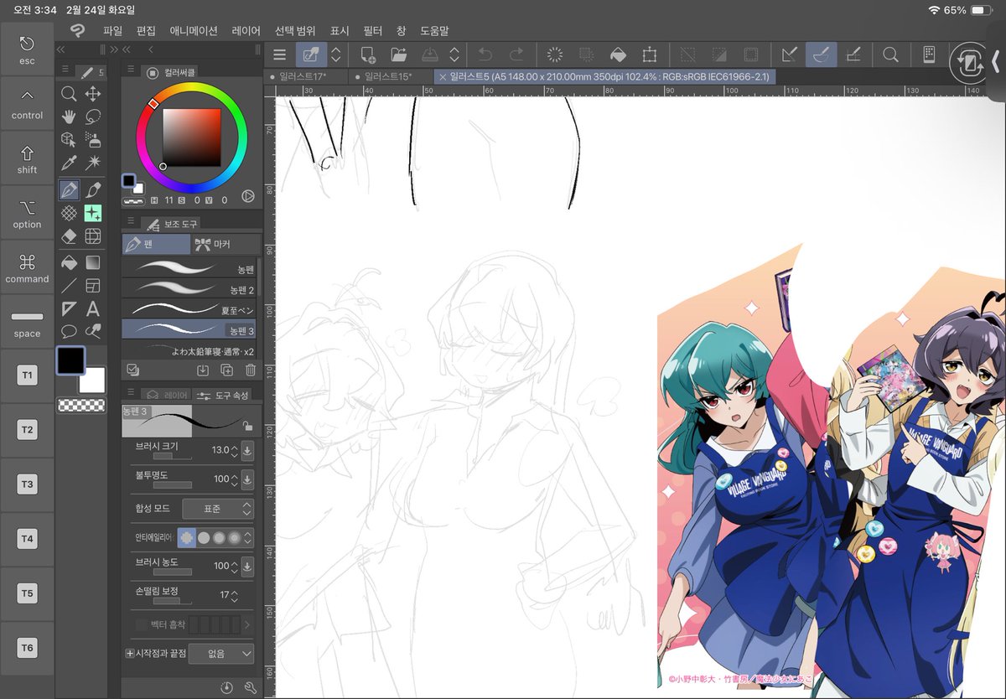Select the Airbrush spray tool

93,140
